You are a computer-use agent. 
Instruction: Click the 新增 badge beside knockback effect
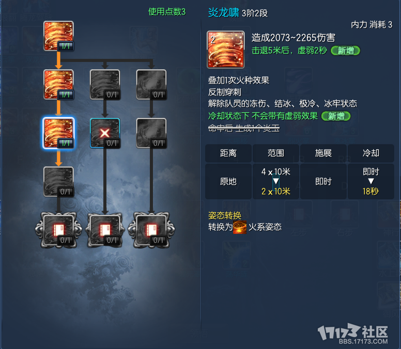click(x=346, y=51)
